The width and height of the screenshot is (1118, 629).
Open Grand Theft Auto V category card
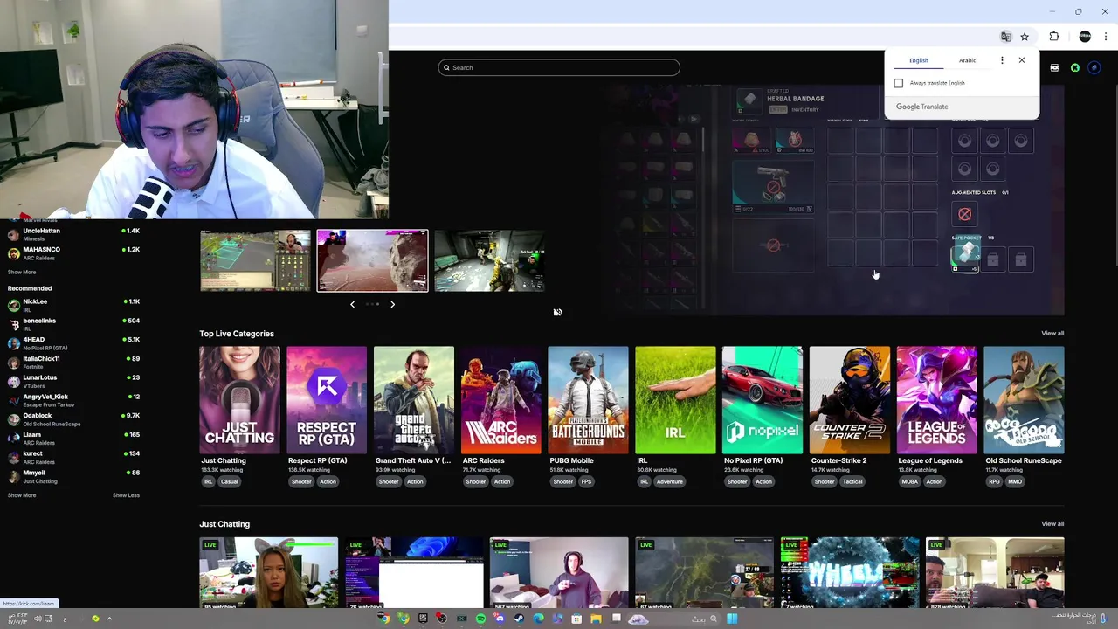[x=414, y=400]
